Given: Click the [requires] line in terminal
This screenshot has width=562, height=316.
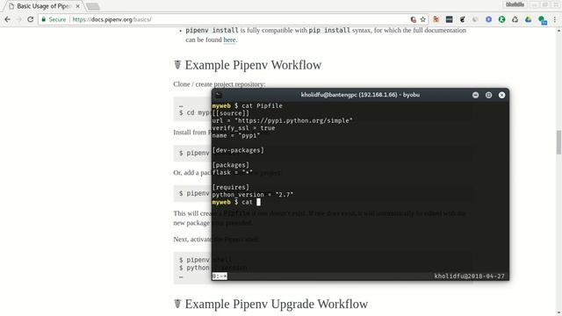Looking at the screenshot, I should coord(230,187).
